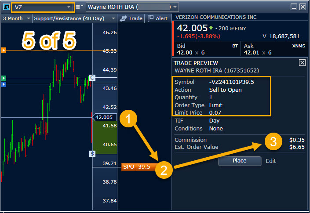Click the orange resistance line marker
This screenshot has width=310, height=213.
coord(4,51)
